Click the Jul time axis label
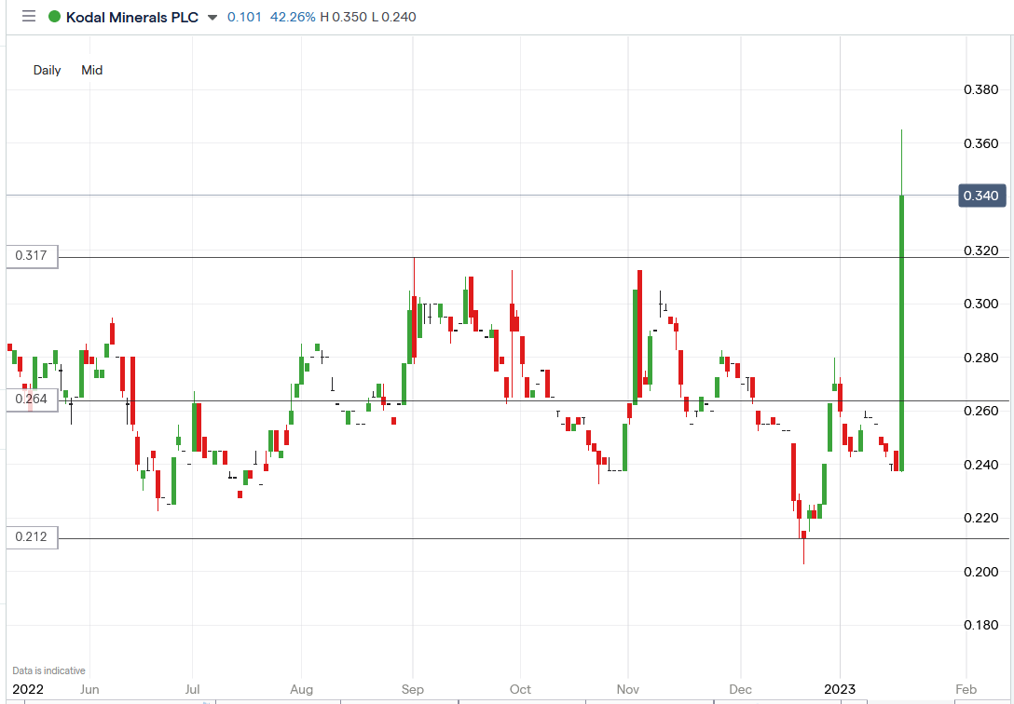The height and width of the screenshot is (704, 1014). 192,689
